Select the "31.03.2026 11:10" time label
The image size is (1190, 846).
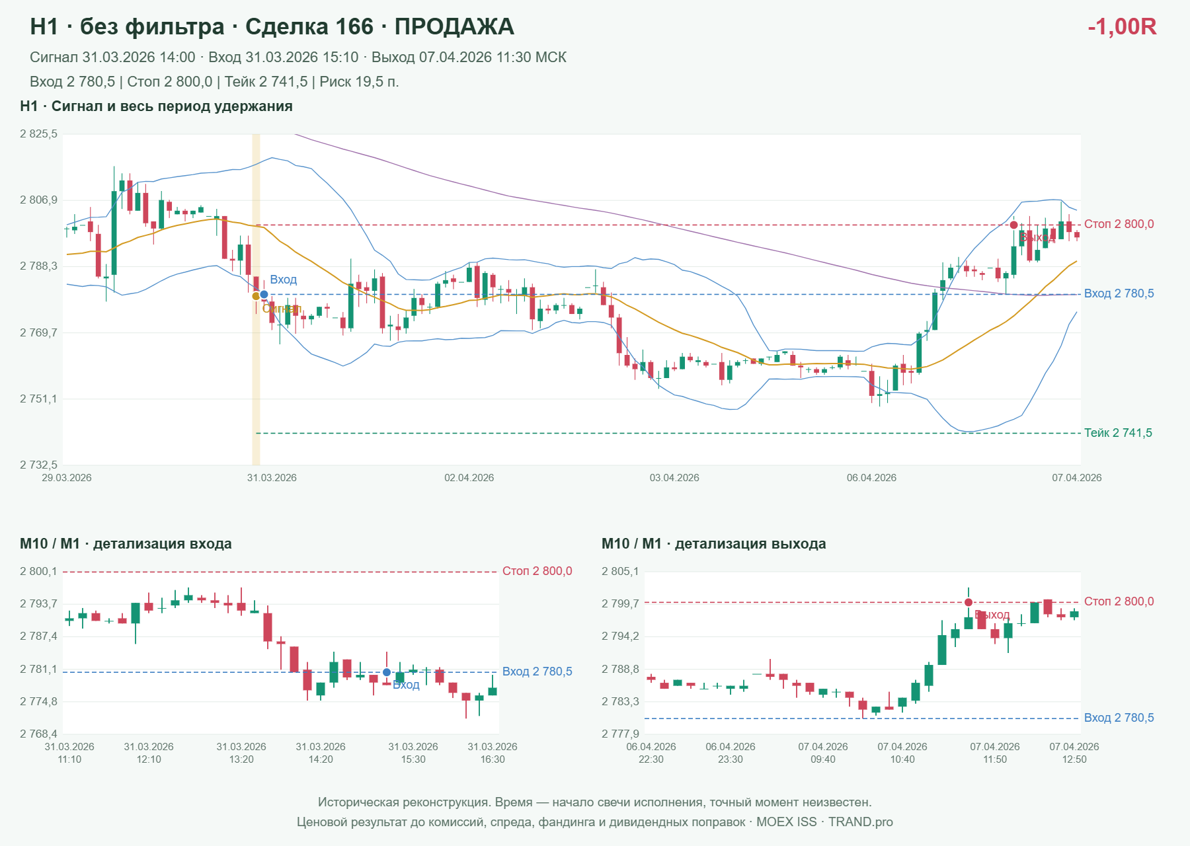tap(69, 753)
